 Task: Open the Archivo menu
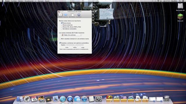[x=14, y=1]
